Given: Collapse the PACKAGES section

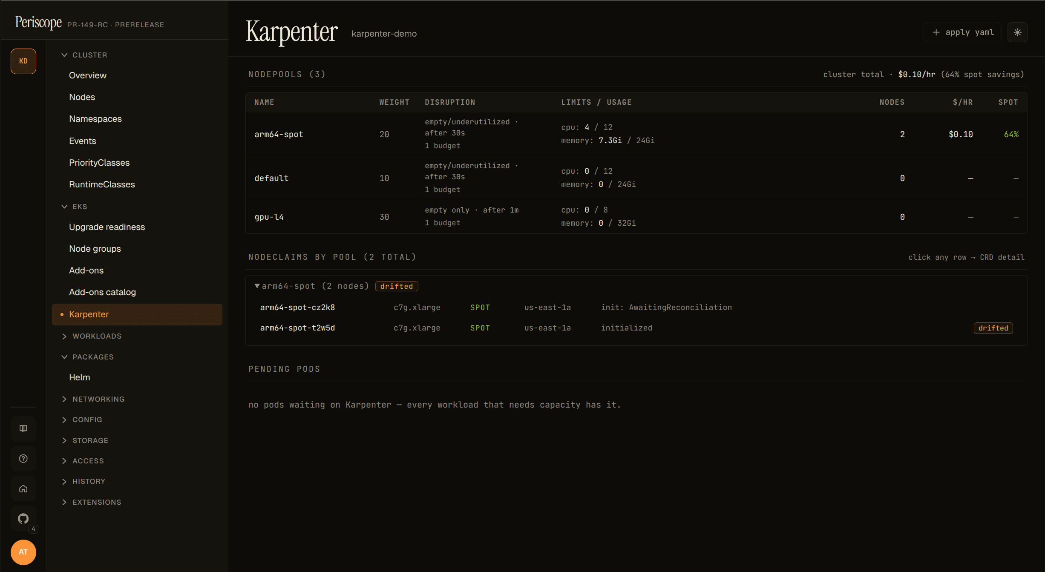Looking at the screenshot, I should point(88,357).
